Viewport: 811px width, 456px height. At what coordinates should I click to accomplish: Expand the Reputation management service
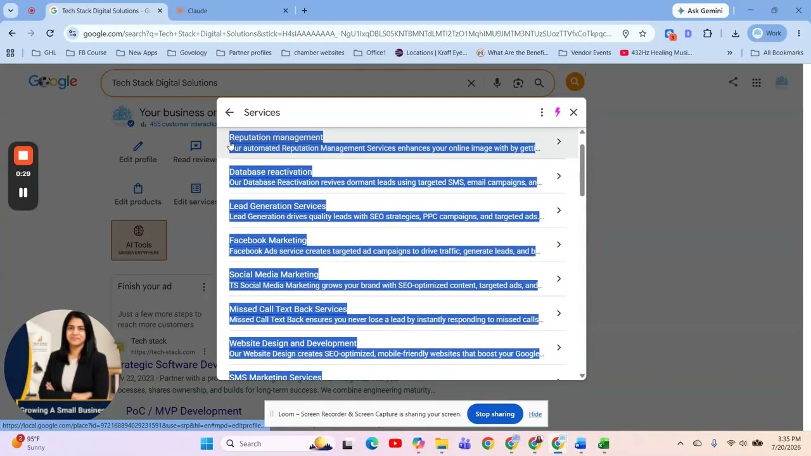click(558, 142)
